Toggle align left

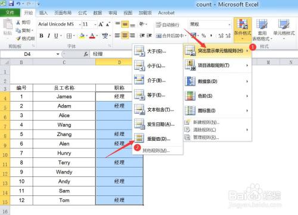click(117, 36)
